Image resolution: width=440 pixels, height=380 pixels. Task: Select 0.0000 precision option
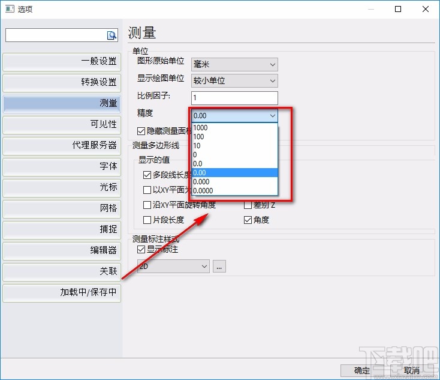[203, 191]
